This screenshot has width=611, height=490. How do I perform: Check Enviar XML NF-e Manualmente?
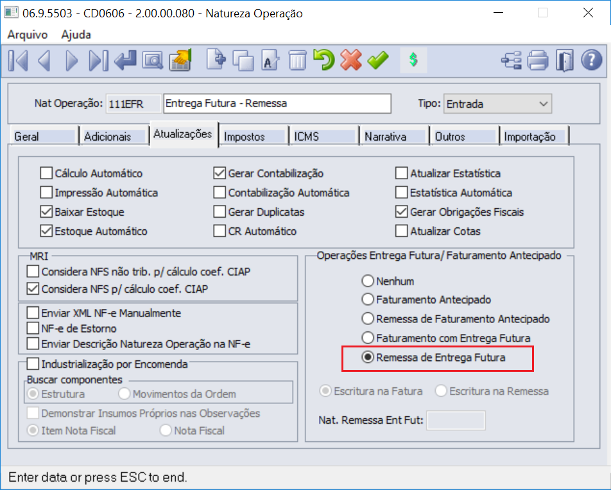coord(33,313)
